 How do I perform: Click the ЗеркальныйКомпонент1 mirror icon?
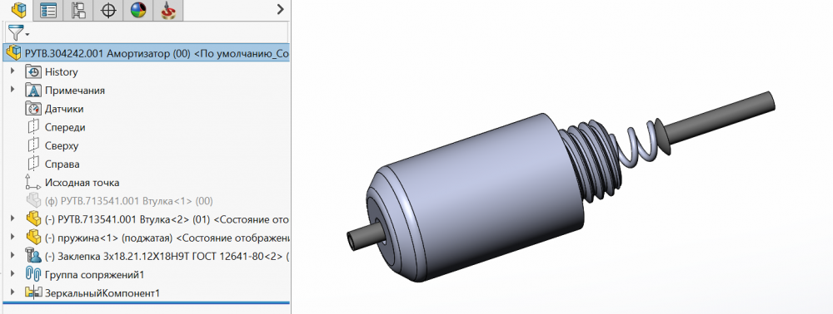coord(33,293)
